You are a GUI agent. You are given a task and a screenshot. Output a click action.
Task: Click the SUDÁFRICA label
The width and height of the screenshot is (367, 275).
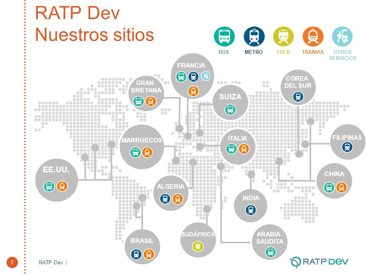coord(198,234)
